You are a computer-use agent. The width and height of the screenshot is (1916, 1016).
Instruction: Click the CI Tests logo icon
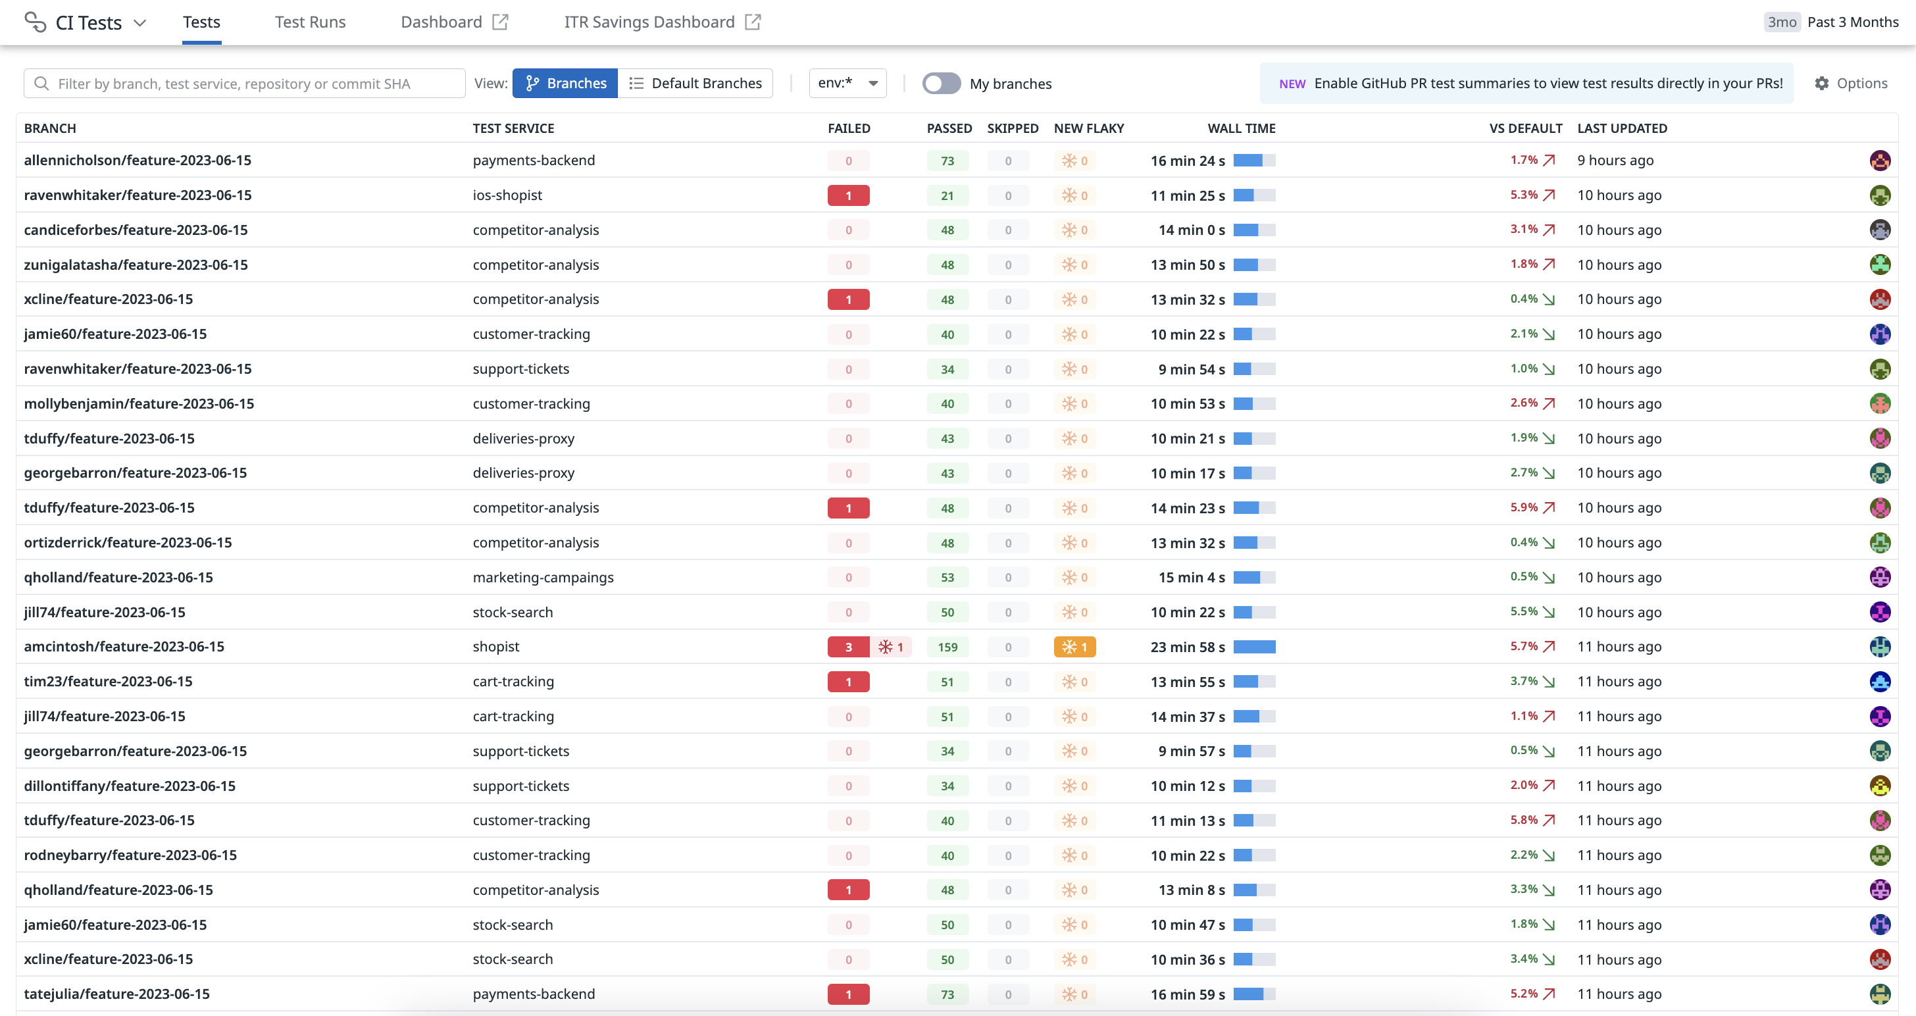[x=35, y=22]
